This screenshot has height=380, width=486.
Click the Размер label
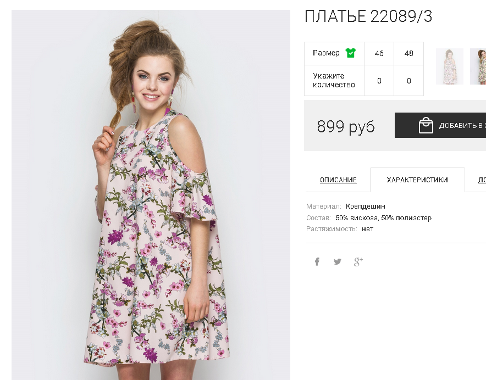326,53
